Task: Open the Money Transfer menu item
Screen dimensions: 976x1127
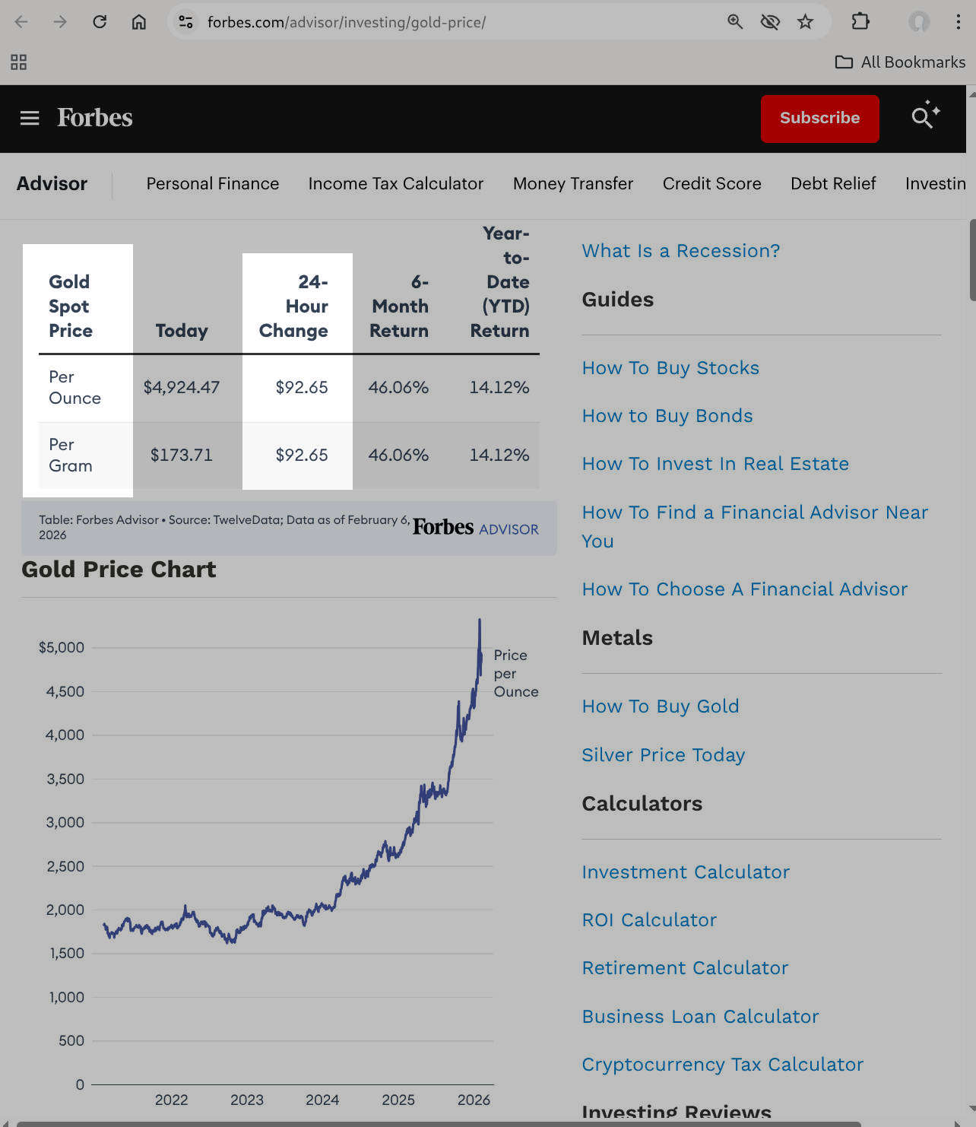Action: pyautogui.click(x=573, y=183)
